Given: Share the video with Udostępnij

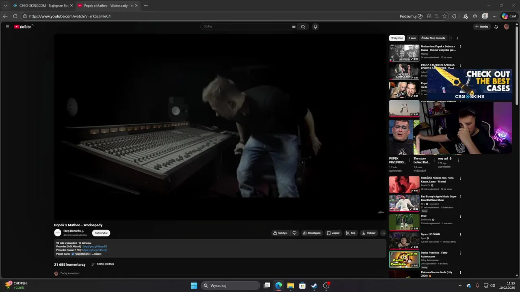Looking at the screenshot, I should pos(312,233).
